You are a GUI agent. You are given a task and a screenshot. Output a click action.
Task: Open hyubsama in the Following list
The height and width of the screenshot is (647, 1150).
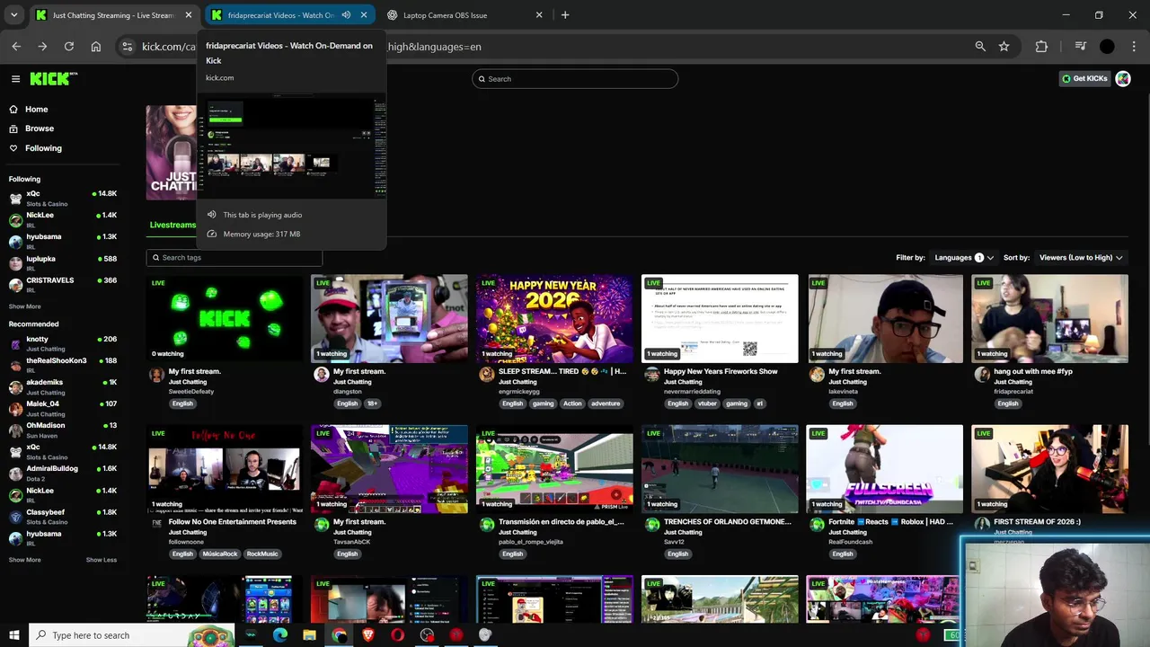coord(63,241)
